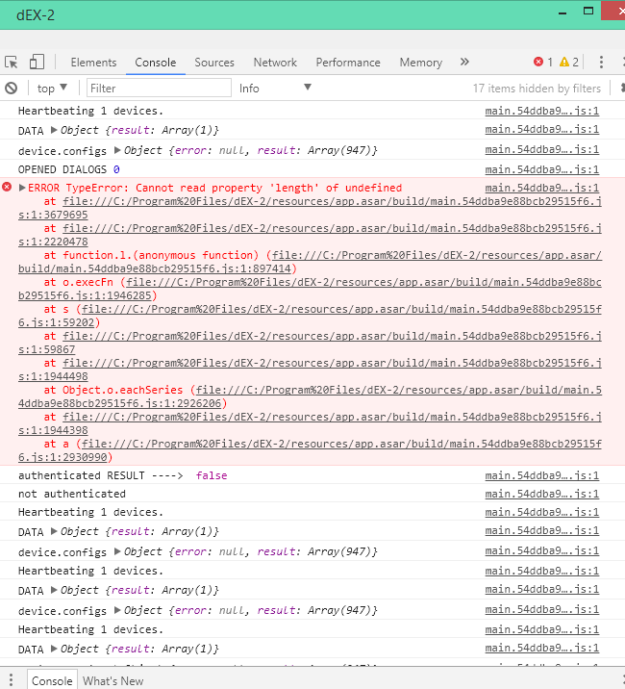Click the yellow warning count badge
The width and height of the screenshot is (625, 689).
[x=569, y=62]
